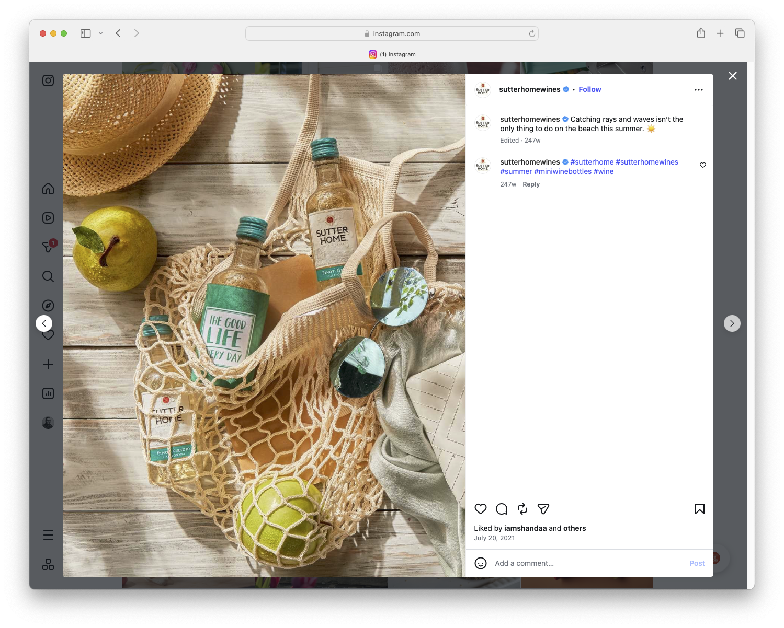Follow sutterhomewines account
This screenshot has height=628, width=784.
(590, 89)
